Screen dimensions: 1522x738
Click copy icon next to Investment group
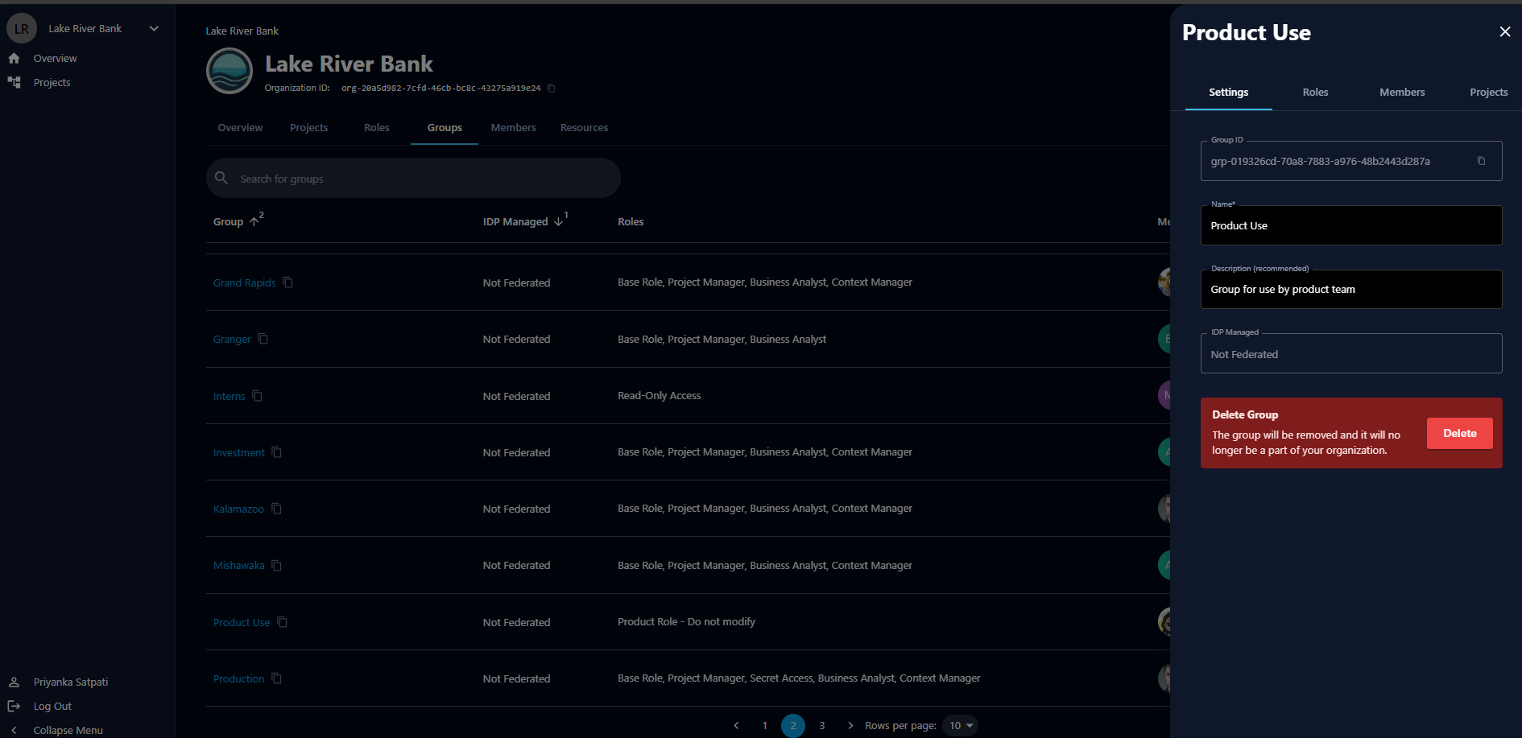(276, 452)
